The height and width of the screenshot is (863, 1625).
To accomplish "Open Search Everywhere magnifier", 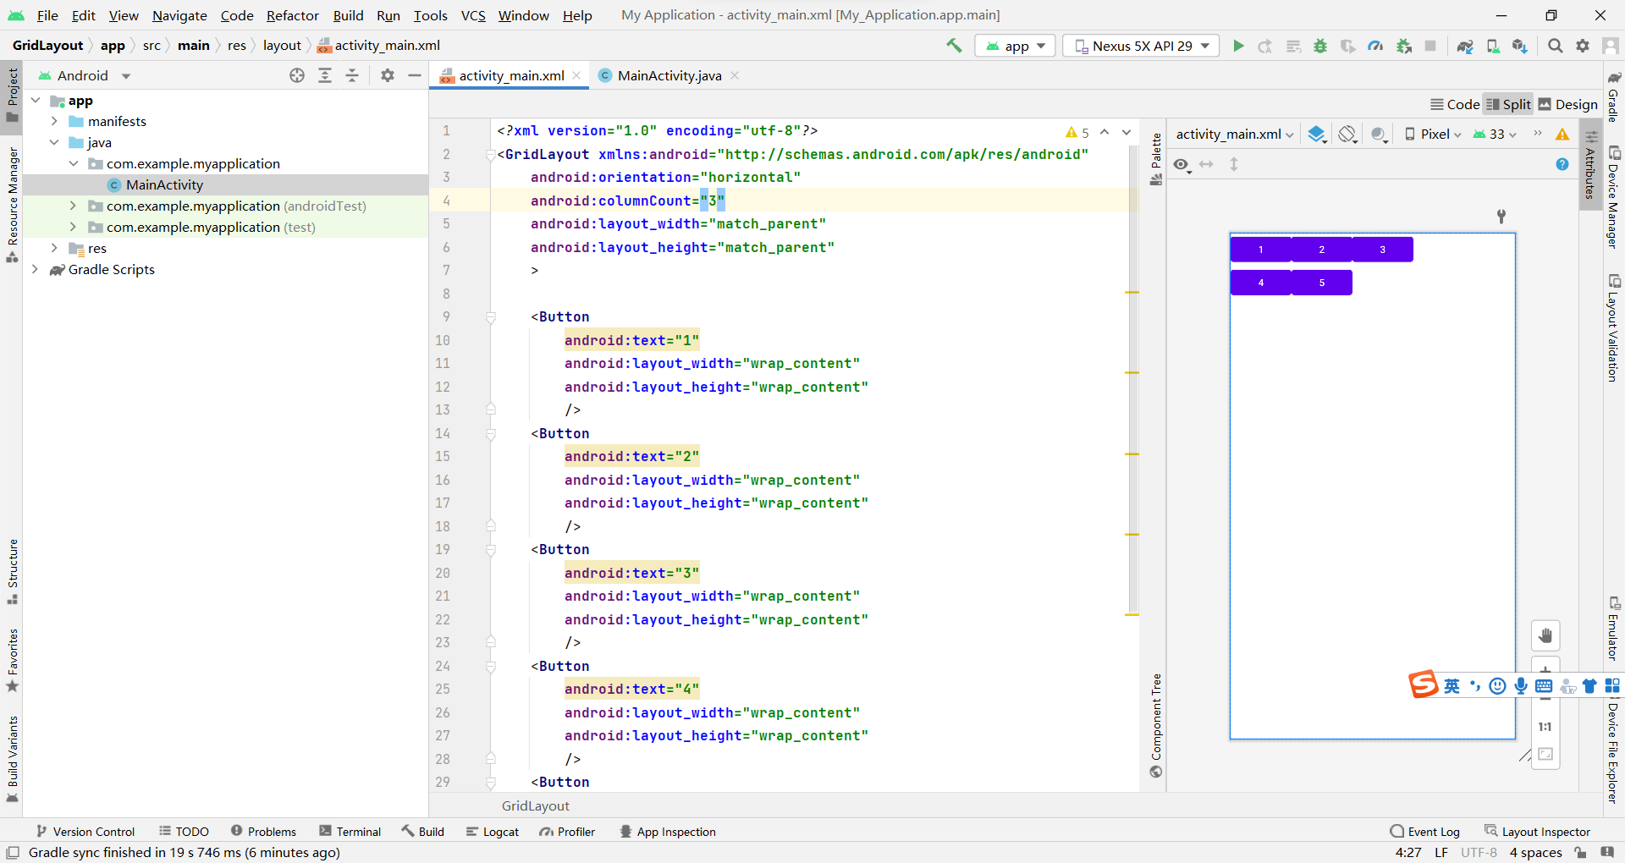I will (1555, 46).
